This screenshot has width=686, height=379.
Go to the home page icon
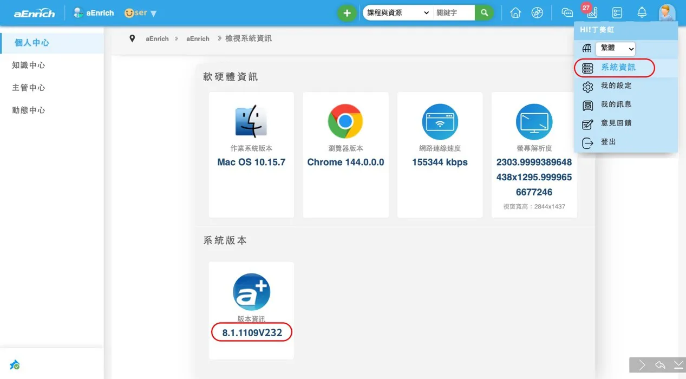click(x=515, y=13)
